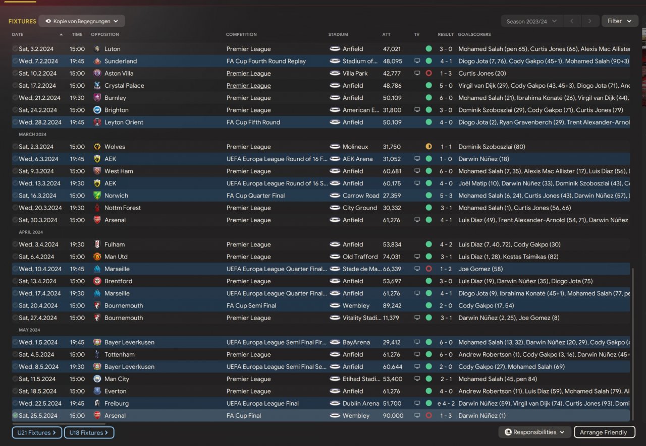Click the Man City club badge
The height and width of the screenshot is (446, 646).
(97, 379)
